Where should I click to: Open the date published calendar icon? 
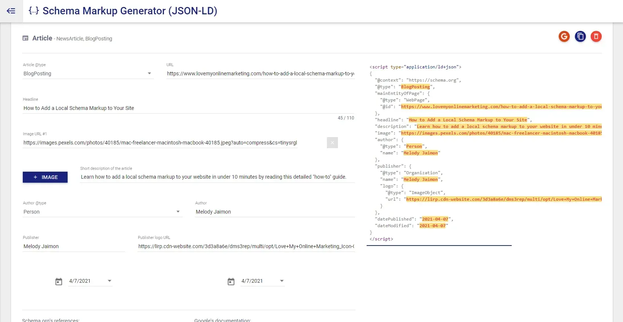tap(59, 282)
